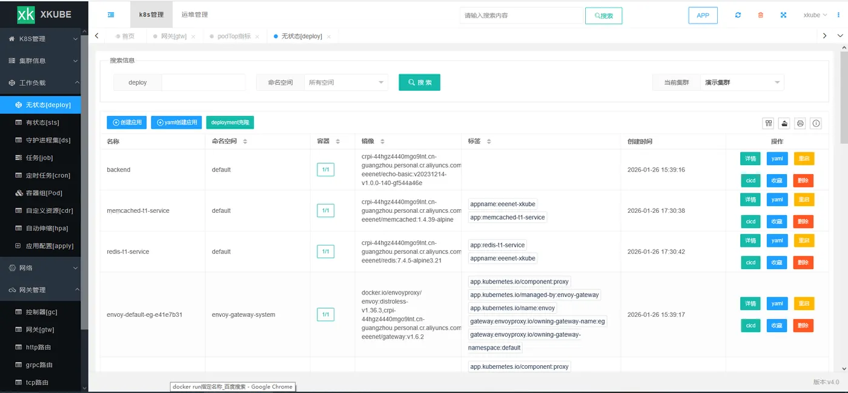This screenshot has height=393, width=848.
Task: Select 无状态[deploy] in sidebar
Action: pyautogui.click(x=41, y=105)
